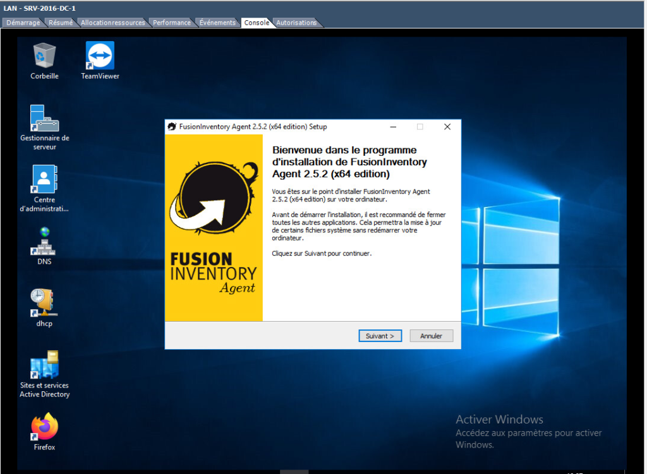Click the FusionInventory icon in the setup title bar
Image resolution: width=647 pixels, height=474 pixels.
pos(171,126)
